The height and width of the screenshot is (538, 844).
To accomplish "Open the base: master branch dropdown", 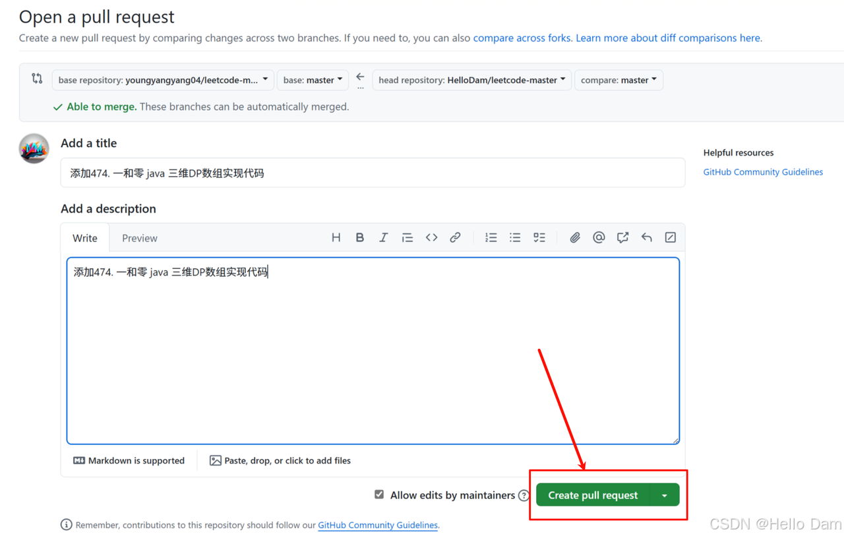I will click(x=313, y=80).
